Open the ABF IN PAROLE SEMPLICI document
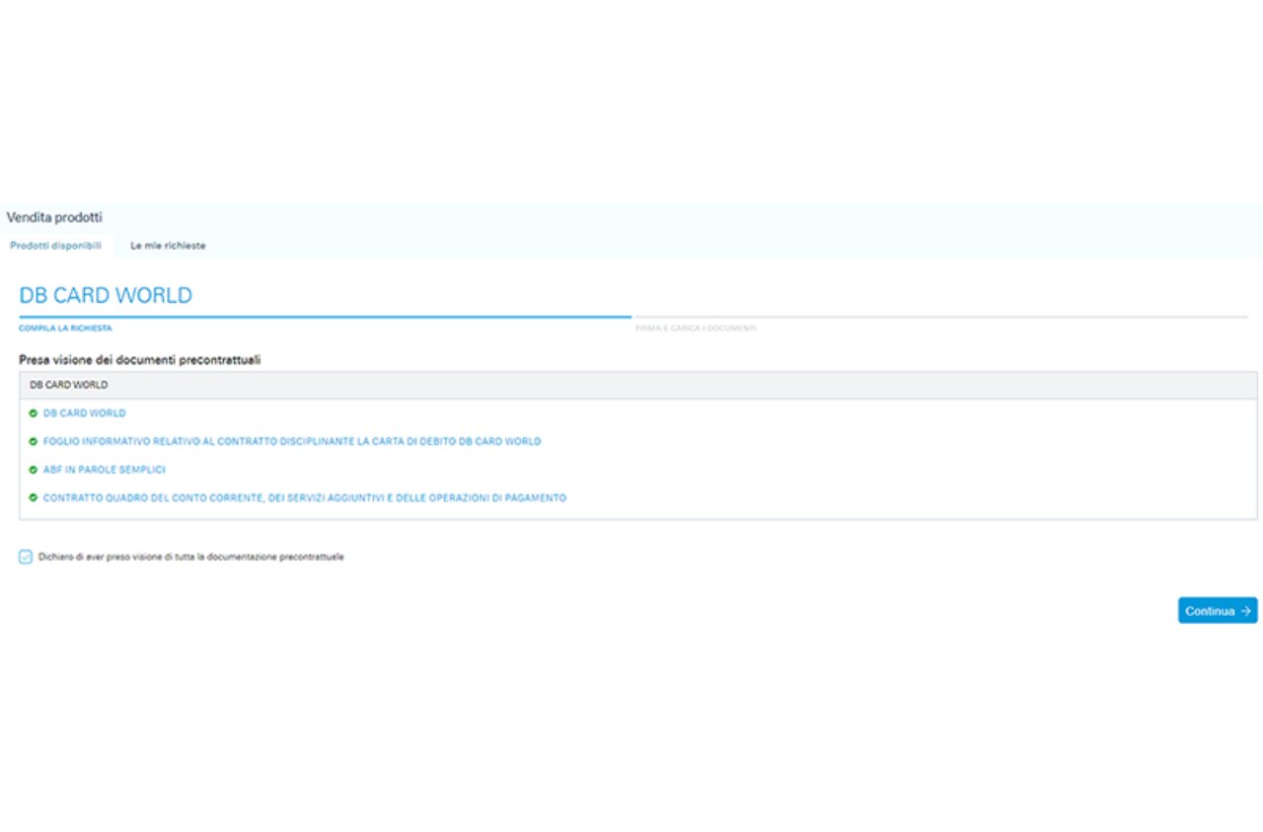Image resolution: width=1263 pixels, height=832 pixels. click(x=104, y=470)
